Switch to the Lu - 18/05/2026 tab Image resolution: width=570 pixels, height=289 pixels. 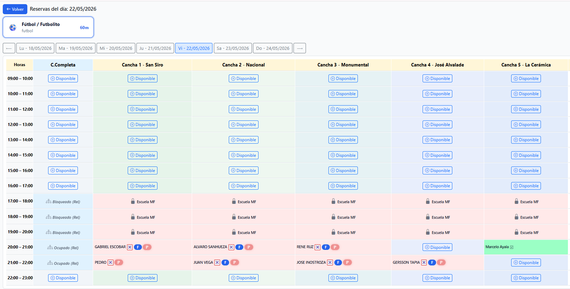pos(35,48)
